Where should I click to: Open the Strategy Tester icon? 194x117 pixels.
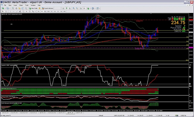tap(26, 8)
